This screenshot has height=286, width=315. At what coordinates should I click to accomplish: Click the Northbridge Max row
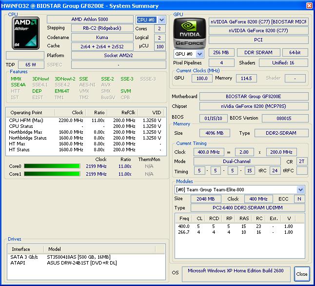(86, 132)
